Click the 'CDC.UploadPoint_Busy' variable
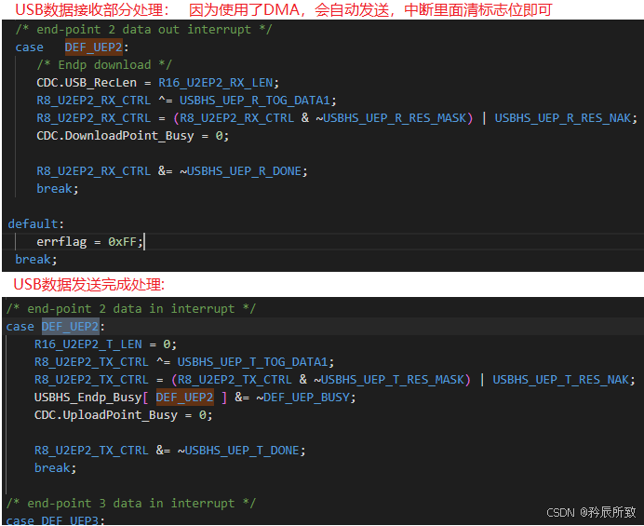The height and width of the screenshot is (526, 644). click(x=106, y=414)
